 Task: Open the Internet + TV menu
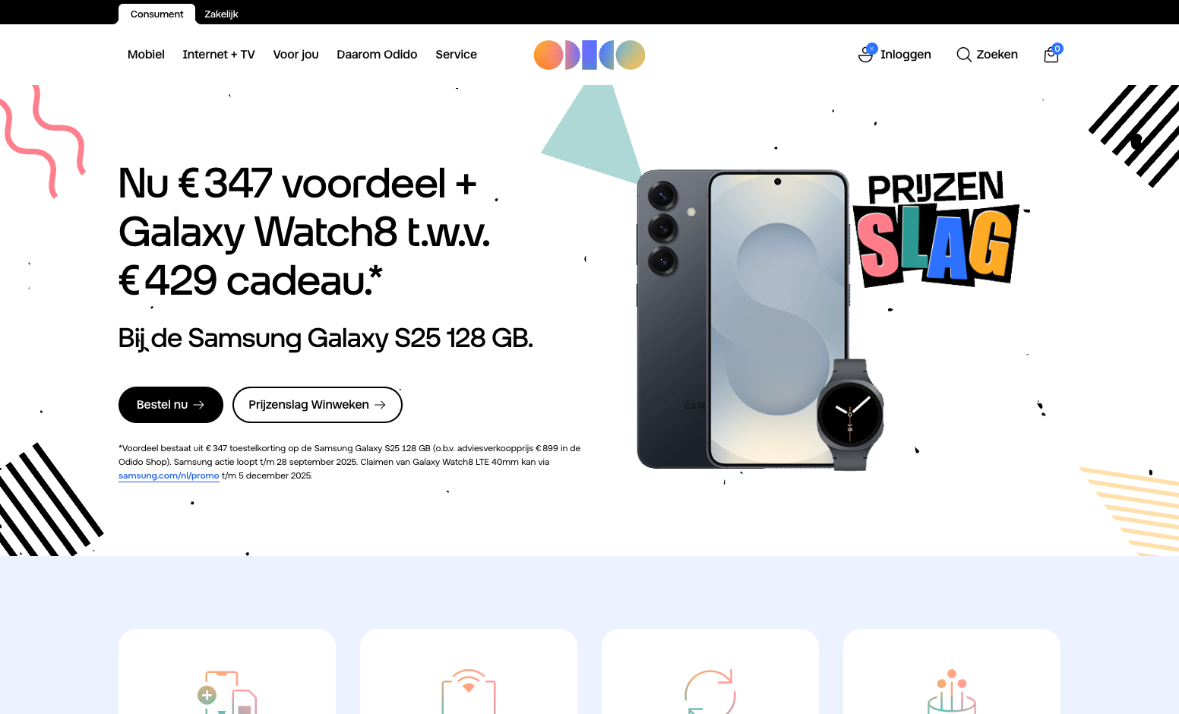point(219,55)
